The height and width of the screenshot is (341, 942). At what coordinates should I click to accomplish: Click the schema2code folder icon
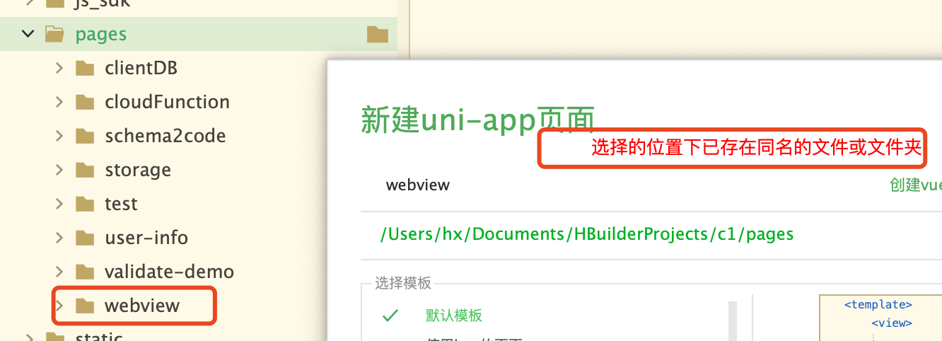coord(85,136)
